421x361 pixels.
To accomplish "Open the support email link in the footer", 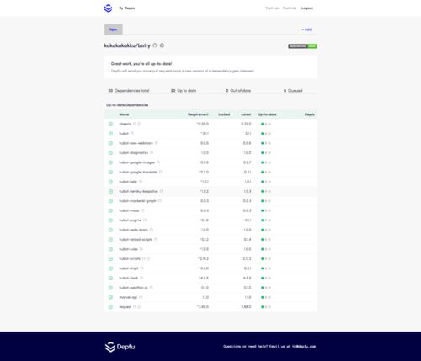I will pyautogui.click(x=304, y=347).
